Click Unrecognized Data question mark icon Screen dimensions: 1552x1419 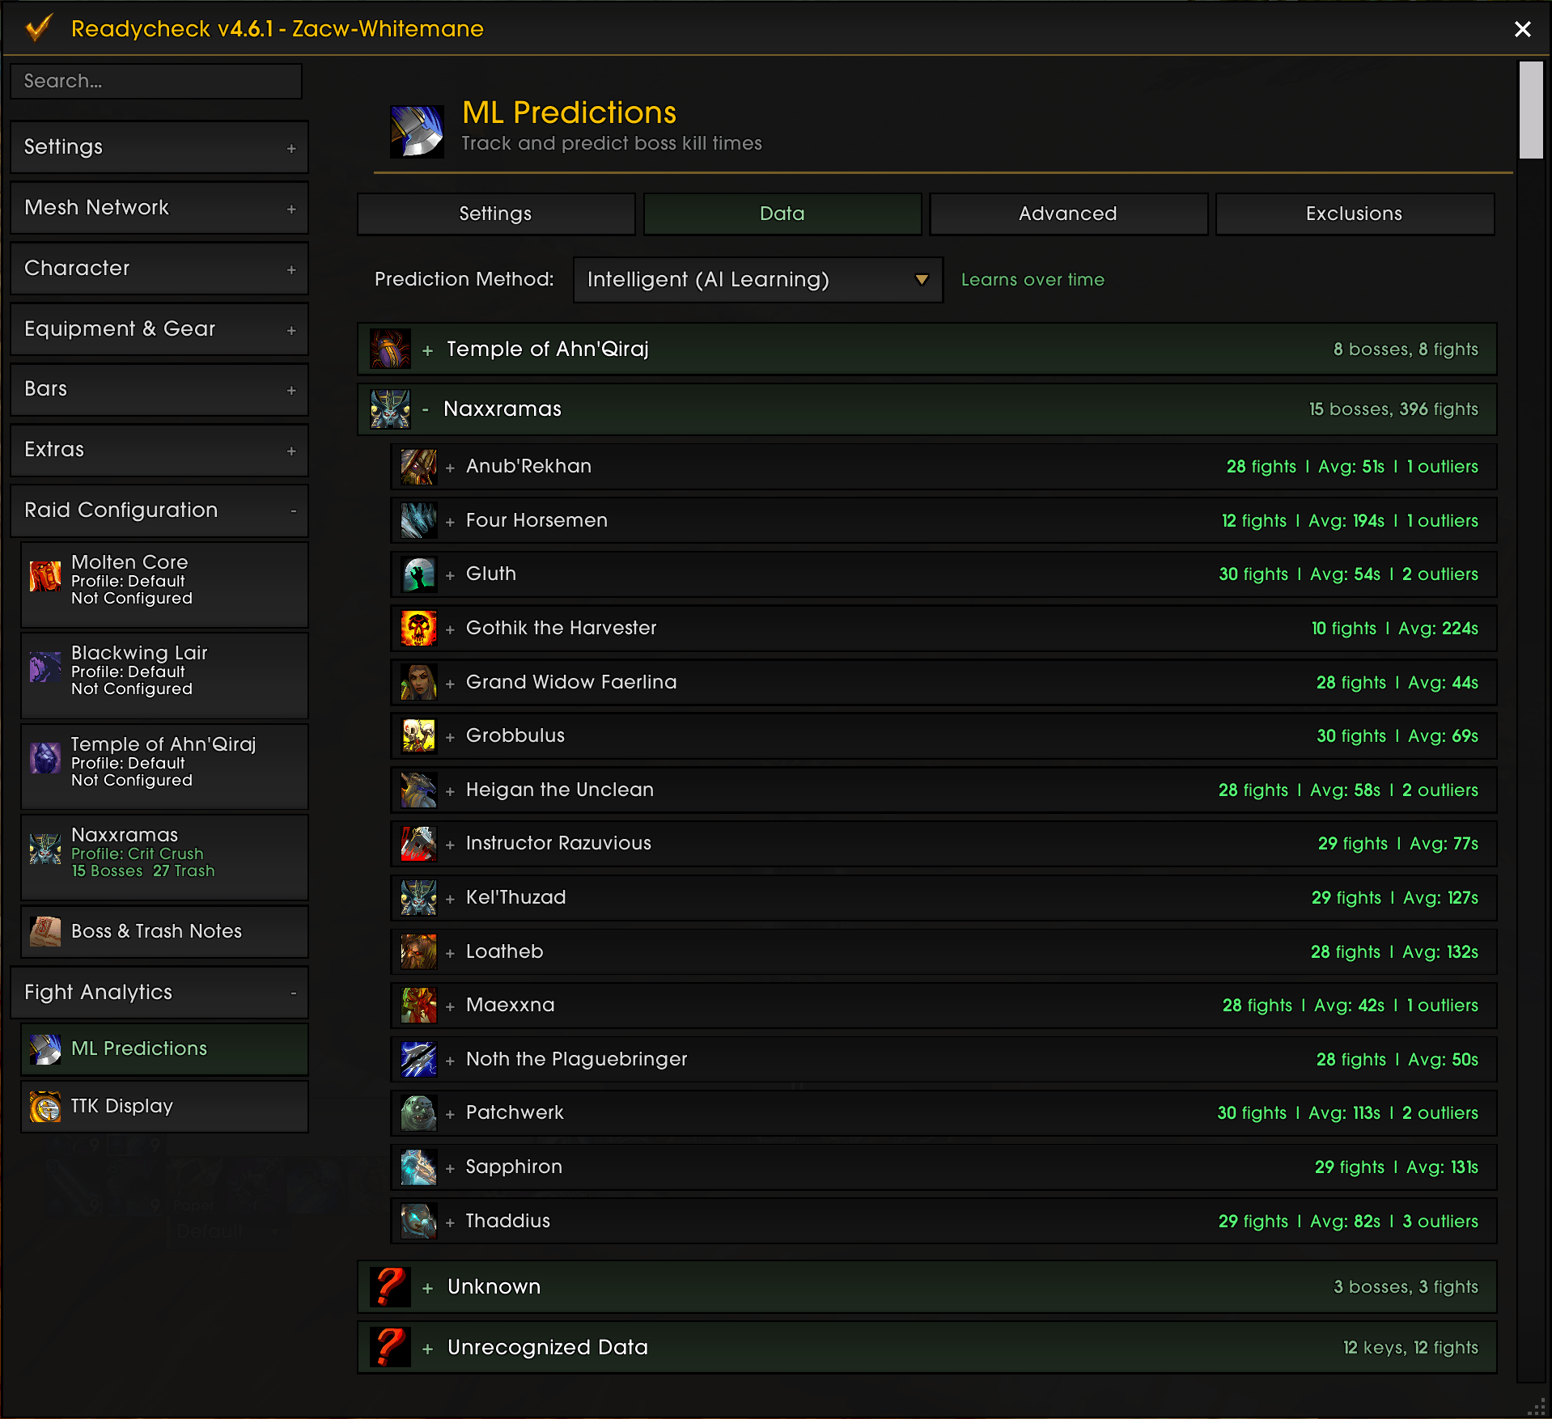pyautogui.click(x=390, y=1347)
